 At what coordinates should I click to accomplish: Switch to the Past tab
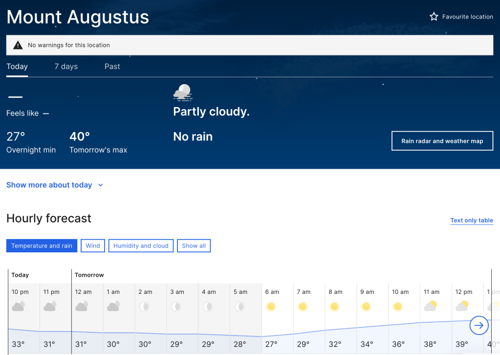coord(112,67)
